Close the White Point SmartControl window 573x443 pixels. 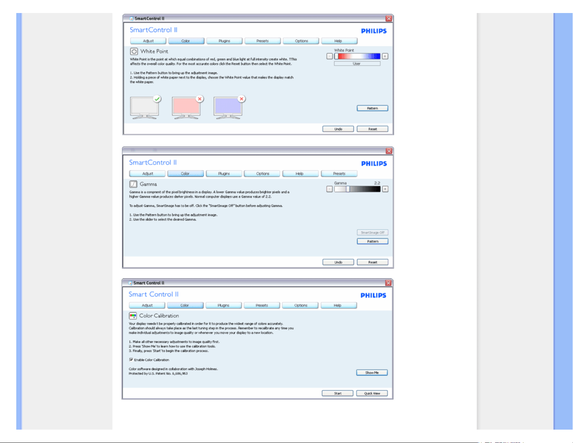[x=389, y=18]
